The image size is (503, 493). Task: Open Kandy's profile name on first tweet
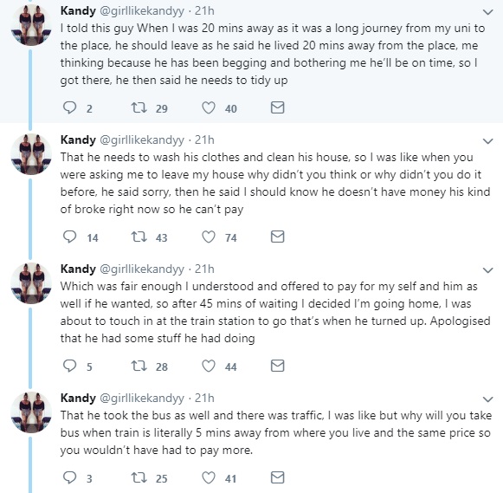78,11
